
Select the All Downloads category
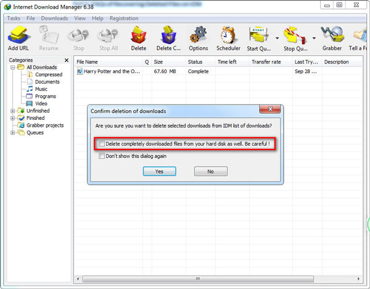tap(41, 67)
